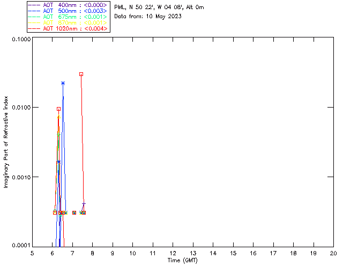Click the x-axis tick label 10
The width and height of the screenshot is (343, 274).
pos(132,253)
